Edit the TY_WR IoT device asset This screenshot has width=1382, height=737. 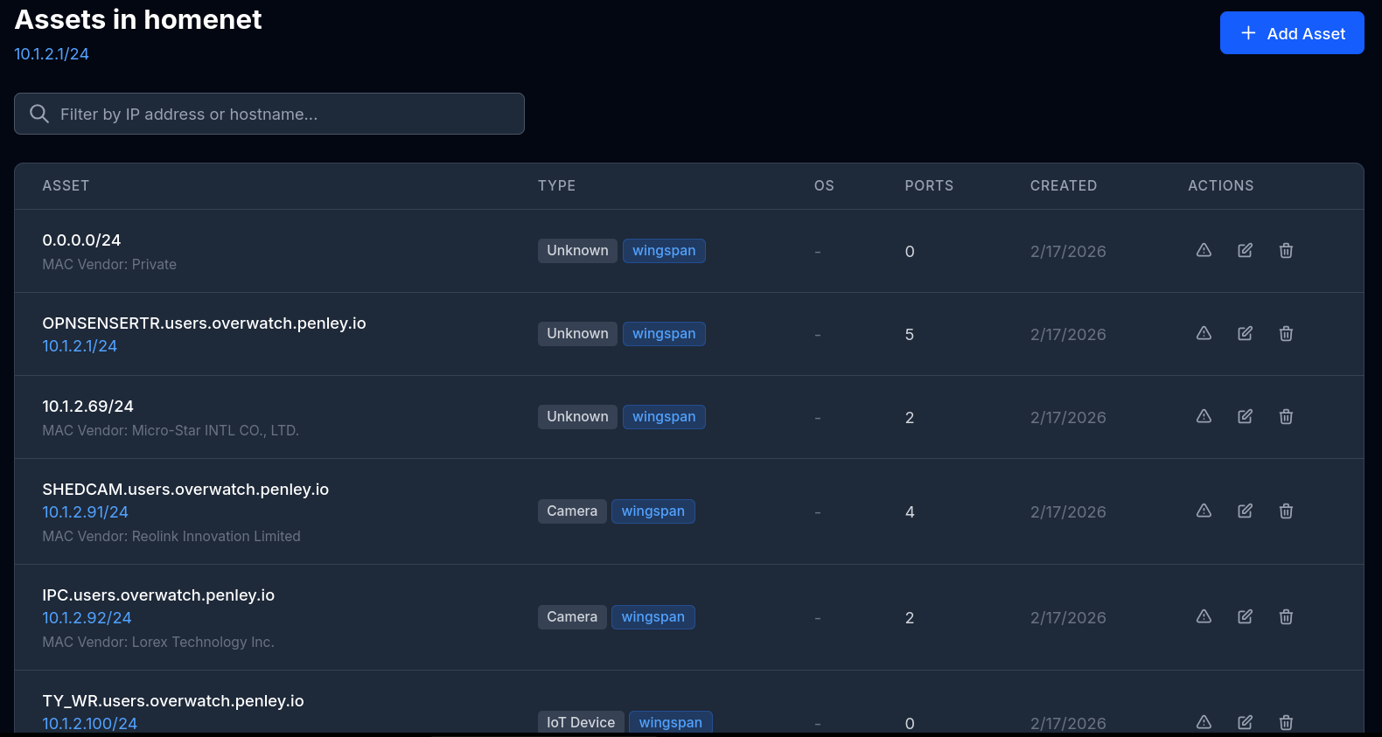coord(1245,722)
